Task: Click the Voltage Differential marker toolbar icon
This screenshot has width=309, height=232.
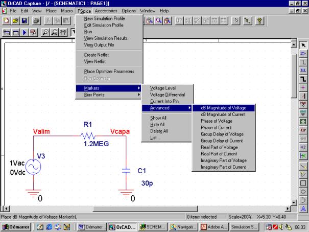Action: pyautogui.click(x=63, y=32)
